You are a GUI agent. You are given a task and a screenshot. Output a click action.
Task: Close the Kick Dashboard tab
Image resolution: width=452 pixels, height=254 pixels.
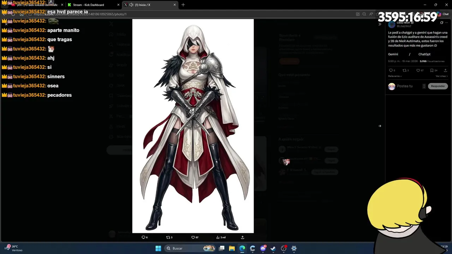point(118,5)
